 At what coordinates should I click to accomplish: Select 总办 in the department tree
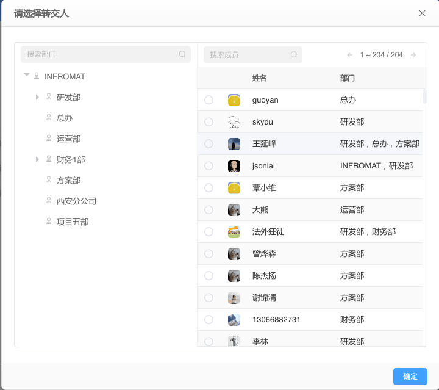pyautogui.click(x=65, y=118)
